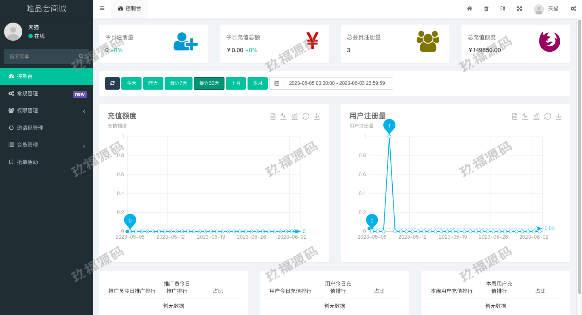Restore the 用户注册量 chart
This screenshot has width=582, height=315.
[548, 116]
